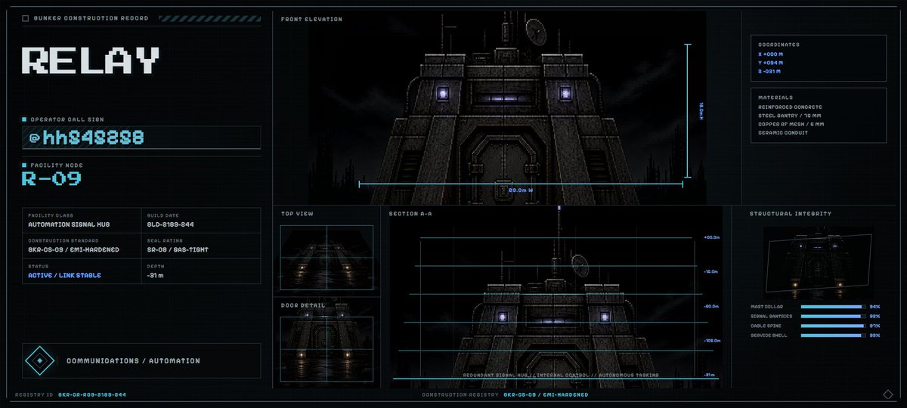907x408 pixels.
Task: Click the seal rating SR-06 / Gas-Tight
Action: pos(178,249)
